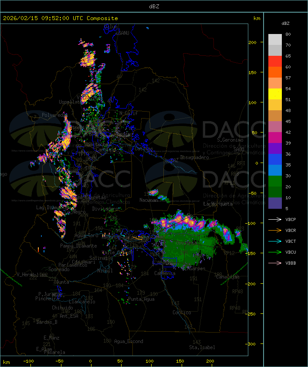Screen dimensions: 308x367
Task: Click the Divisadero map label
Action: (x=105, y=208)
